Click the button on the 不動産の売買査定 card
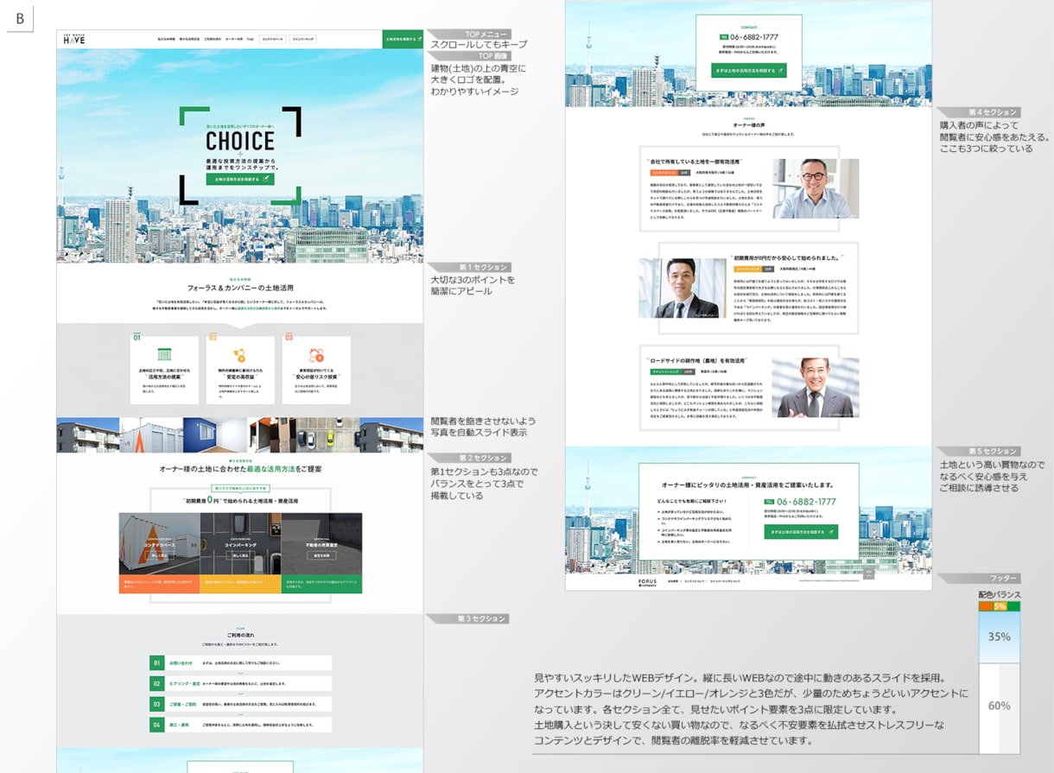This screenshot has width=1054, height=773. [x=321, y=556]
